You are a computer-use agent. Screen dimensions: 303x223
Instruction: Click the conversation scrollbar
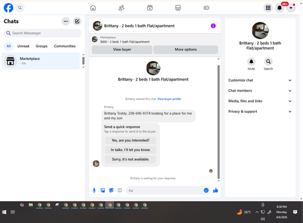[218, 121]
